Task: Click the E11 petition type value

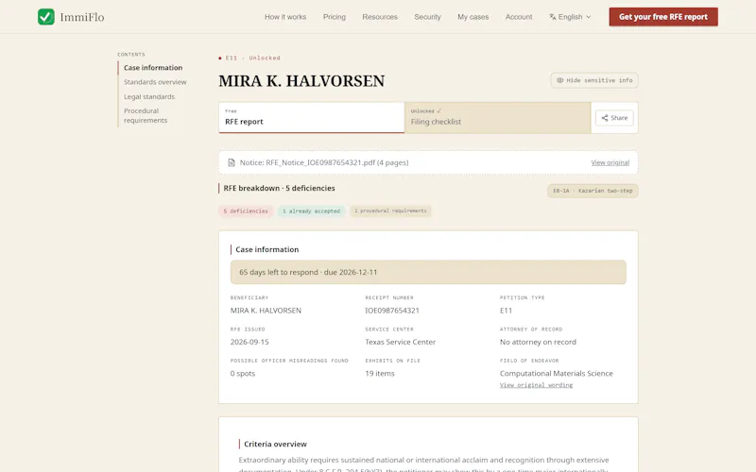Action: pos(506,311)
